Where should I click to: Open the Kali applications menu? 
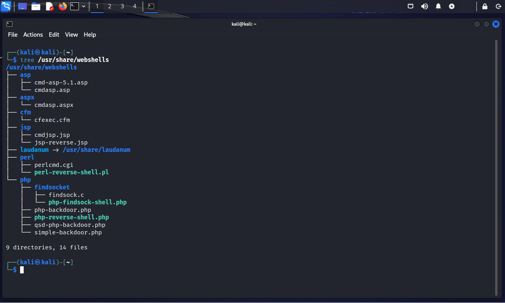(6, 6)
